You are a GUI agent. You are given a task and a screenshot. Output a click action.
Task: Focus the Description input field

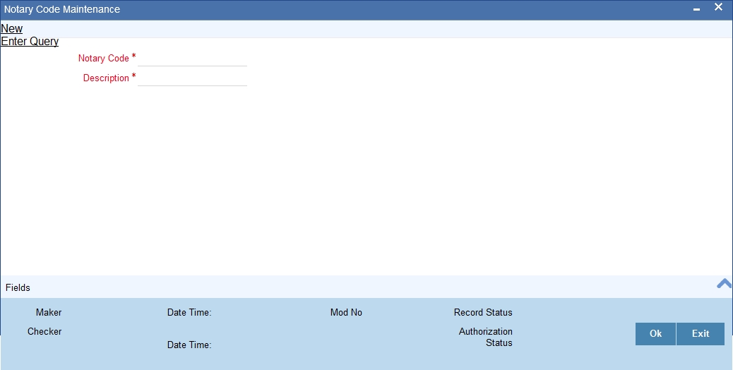(192, 78)
